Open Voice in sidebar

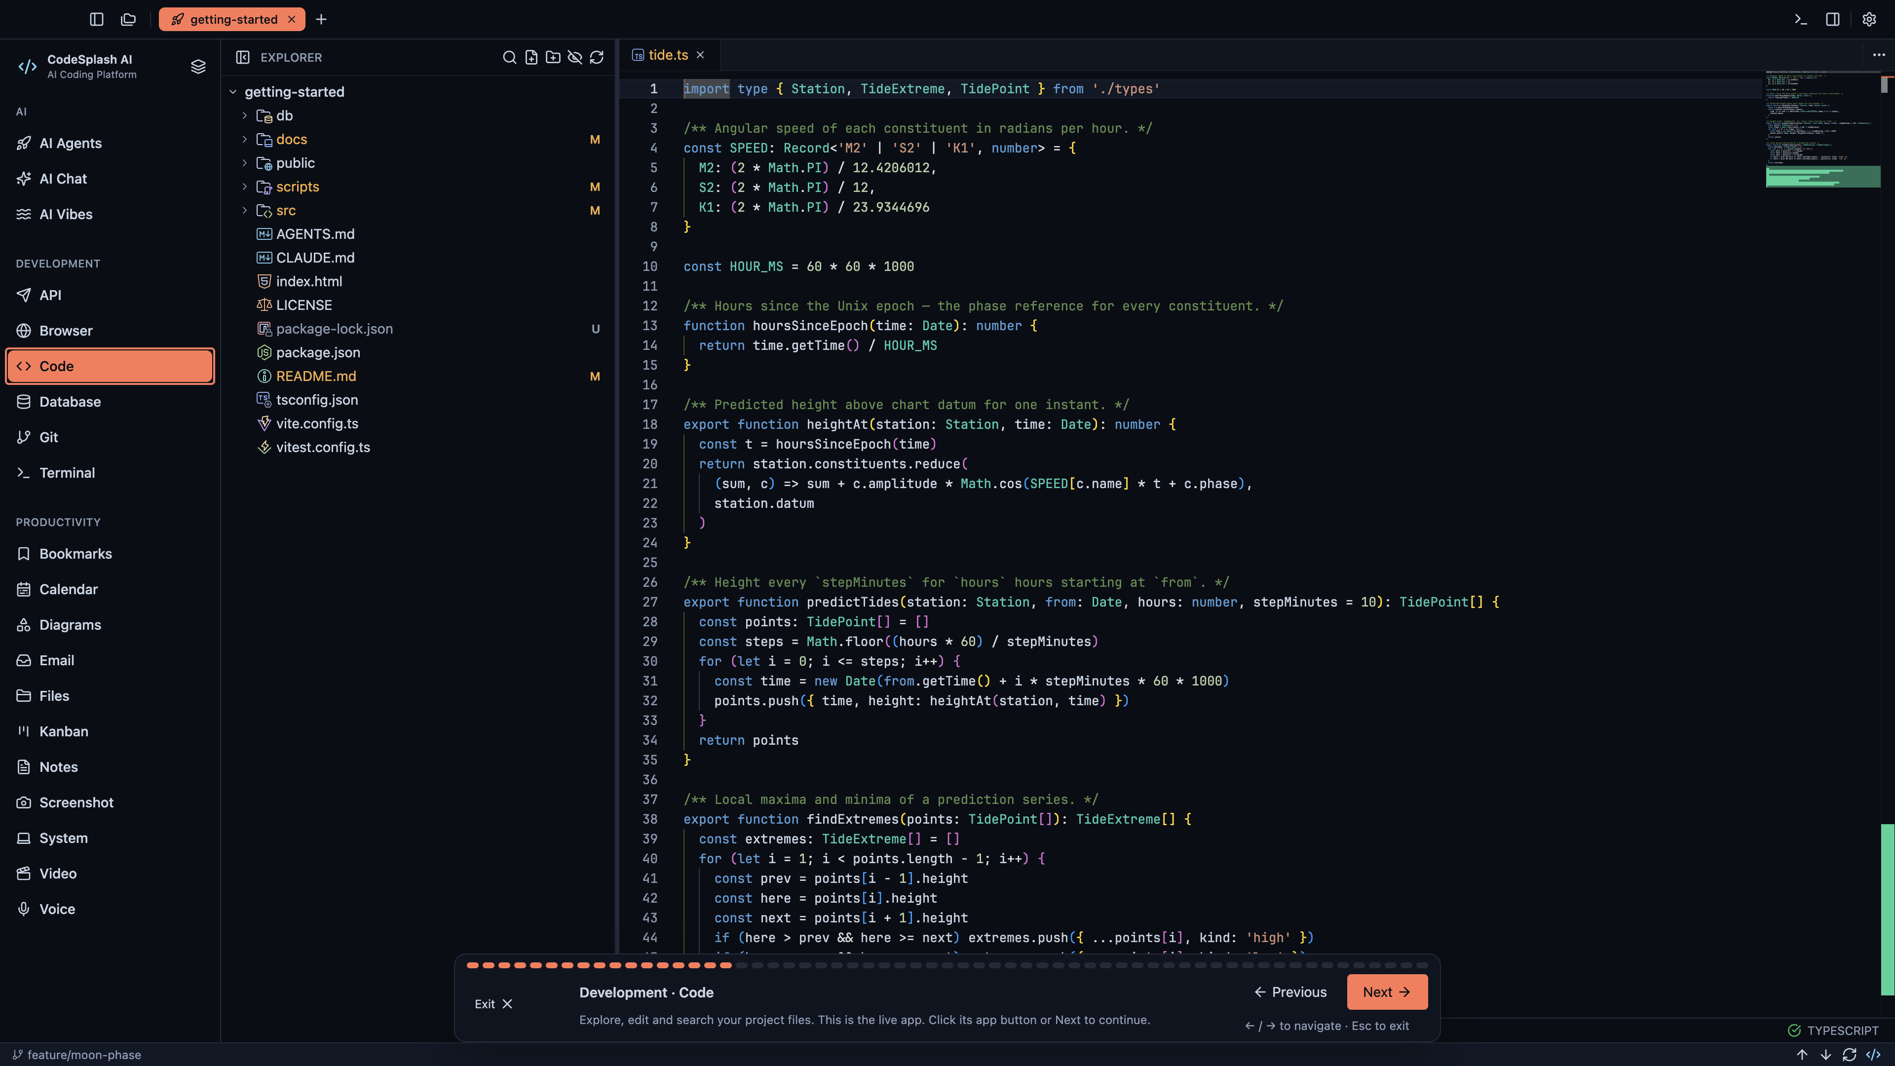(111, 909)
